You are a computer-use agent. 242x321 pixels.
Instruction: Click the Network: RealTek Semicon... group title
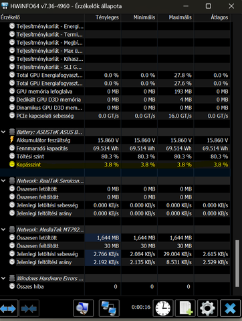pyautogui.click(x=50, y=181)
